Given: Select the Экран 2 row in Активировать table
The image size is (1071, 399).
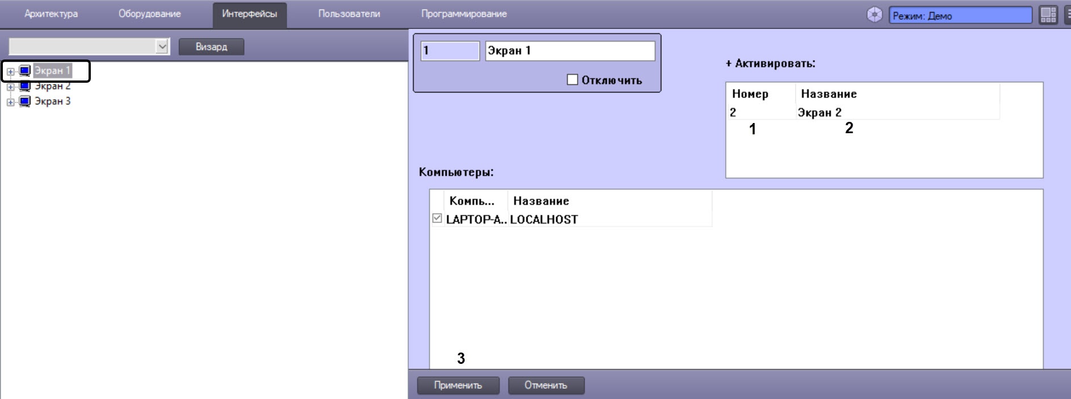Looking at the screenshot, I should pyautogui.click(x=863, y=112).
